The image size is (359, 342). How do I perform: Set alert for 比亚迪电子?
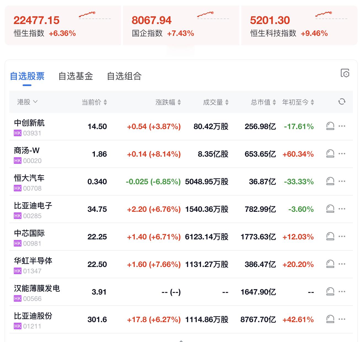330,209
